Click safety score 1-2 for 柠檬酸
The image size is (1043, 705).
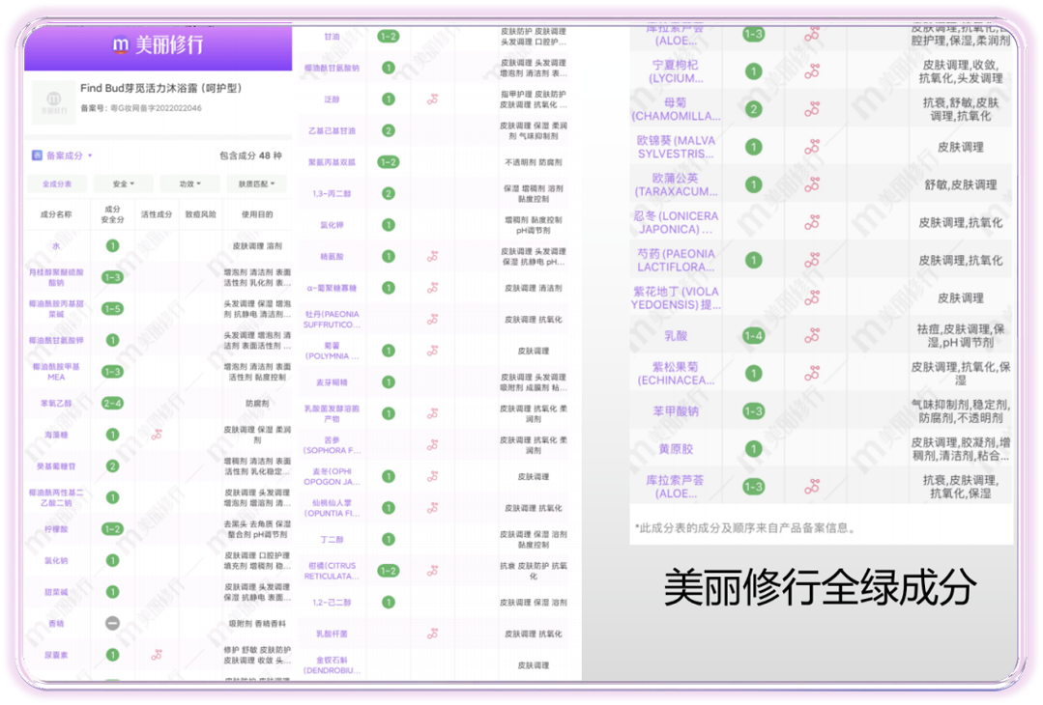pyautogui.click(x=112, y=529)
